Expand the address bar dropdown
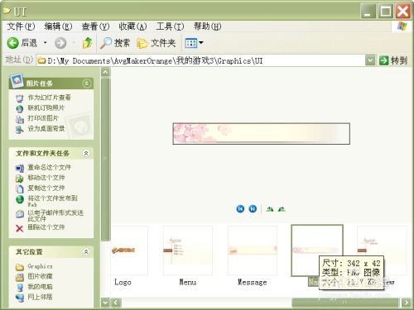 pyautogui.click(x=370, y=60)
